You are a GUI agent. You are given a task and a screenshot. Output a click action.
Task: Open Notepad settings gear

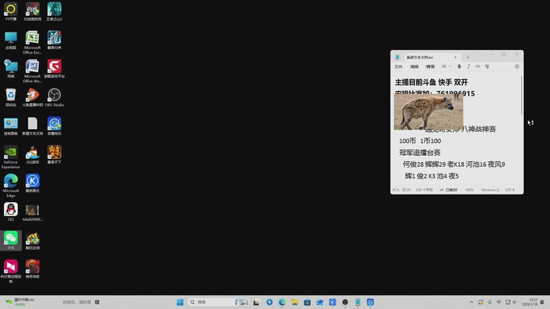(x=517, y=67)
